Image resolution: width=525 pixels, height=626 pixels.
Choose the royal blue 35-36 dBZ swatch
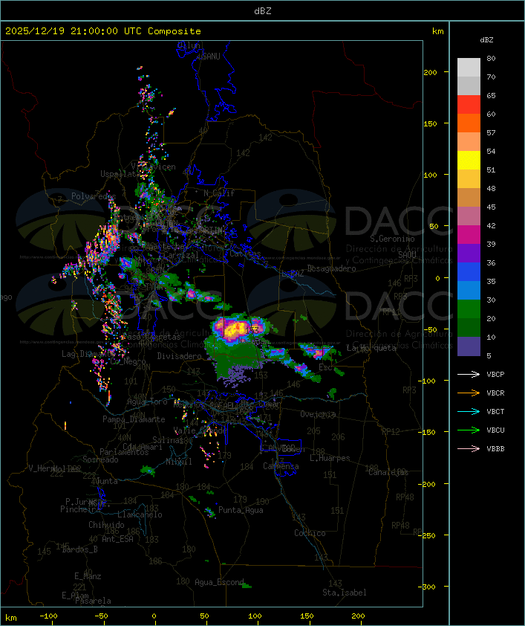469,272
